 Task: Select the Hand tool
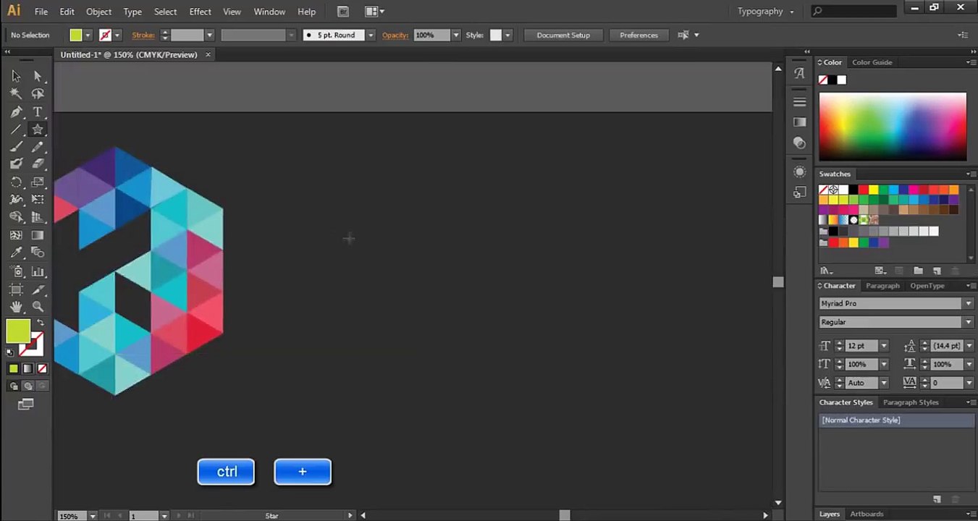click(x=16, y=307)
